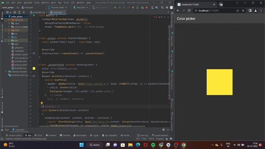
Task: Open weather widget showing Sunny
Action: pyautogui.click(x=9, y=145)
